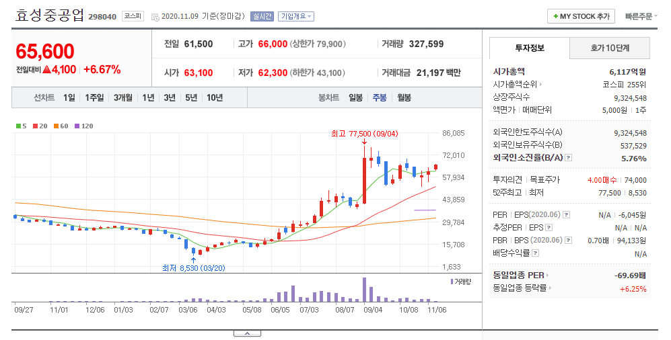Click the 목표주가 value 74,000

pos(635,180)
